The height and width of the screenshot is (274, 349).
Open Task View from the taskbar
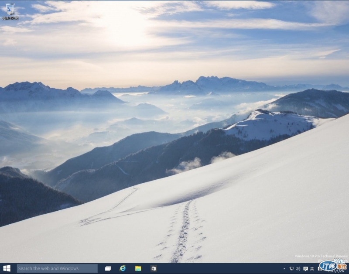coord(108,269)
